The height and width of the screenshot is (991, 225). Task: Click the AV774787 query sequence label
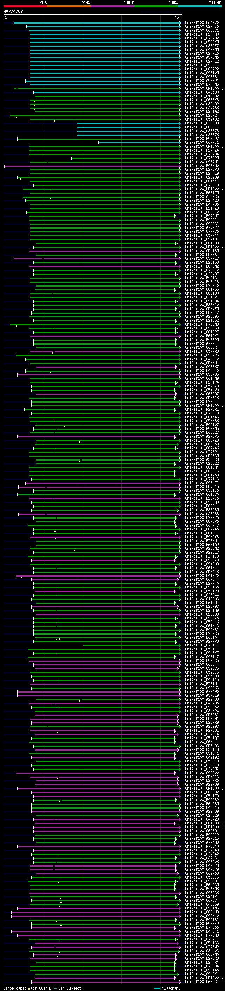click(13, 11)
